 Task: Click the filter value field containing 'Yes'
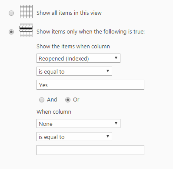[90, 84]
